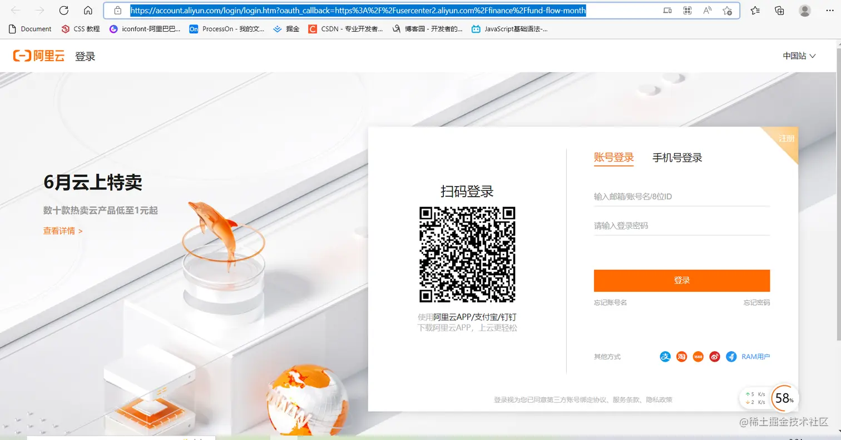The width and height of the screenshot is (841, 440).
Task: Activate the Read aloud icon
Action: coord(708,11)
